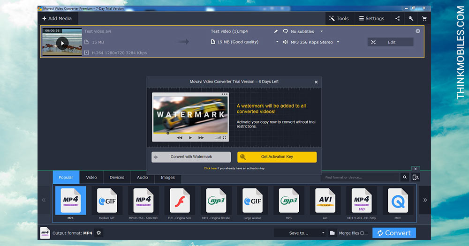Screen dimensions: 469x246
Task: Switch to the Images tab
Action: pyautogui.click(x=167, y=177)
